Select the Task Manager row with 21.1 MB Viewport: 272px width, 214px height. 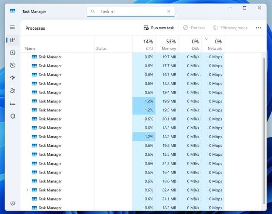[122, 199]
